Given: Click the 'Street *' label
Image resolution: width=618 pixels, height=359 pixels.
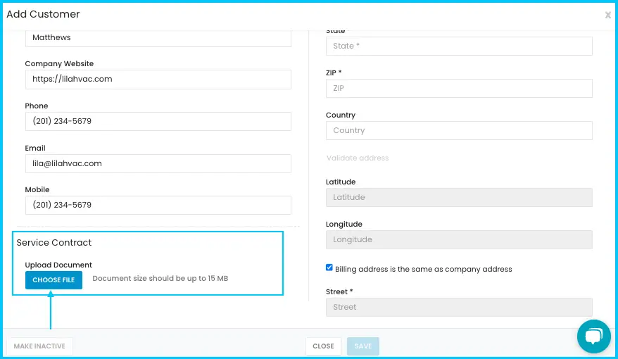Looking at the screenshot, I should pyautogui.click(x=339, y=291).
